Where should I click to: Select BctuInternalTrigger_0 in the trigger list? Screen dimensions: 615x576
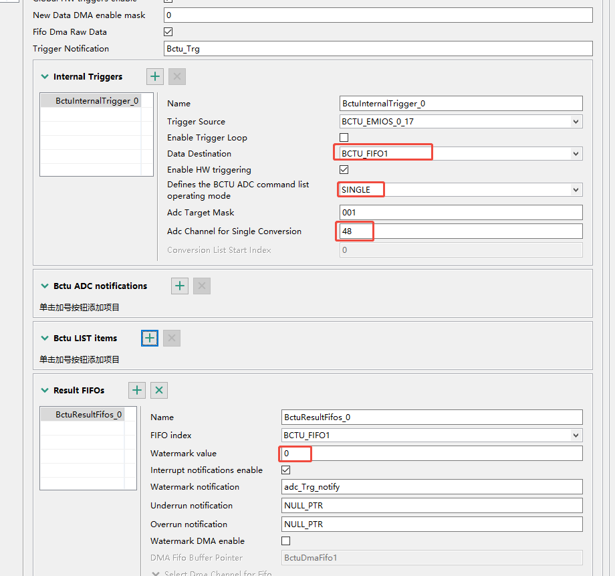[x=96, y=101]
